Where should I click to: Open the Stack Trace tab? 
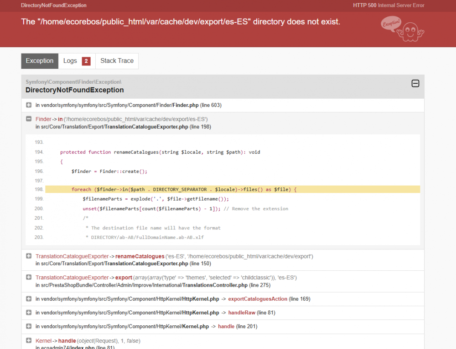click(117, 61)
